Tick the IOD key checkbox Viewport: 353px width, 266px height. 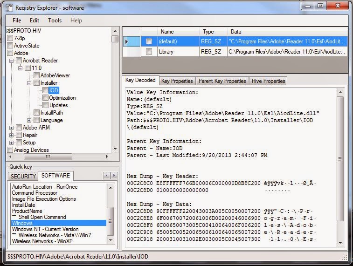[x=45, y=90]
